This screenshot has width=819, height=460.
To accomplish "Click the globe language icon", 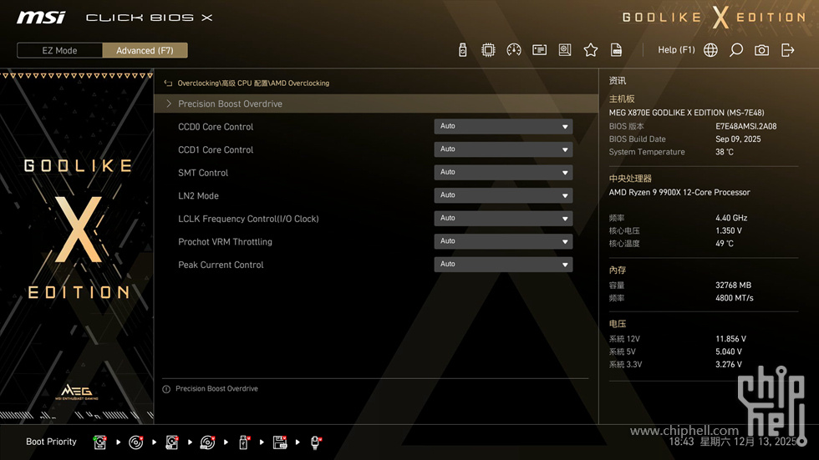I will click(x=710, y=50).
